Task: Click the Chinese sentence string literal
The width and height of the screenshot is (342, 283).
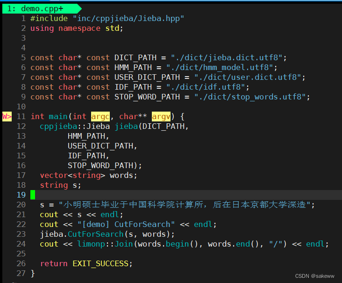Action: pyautogui.click(x=187, y=205)
